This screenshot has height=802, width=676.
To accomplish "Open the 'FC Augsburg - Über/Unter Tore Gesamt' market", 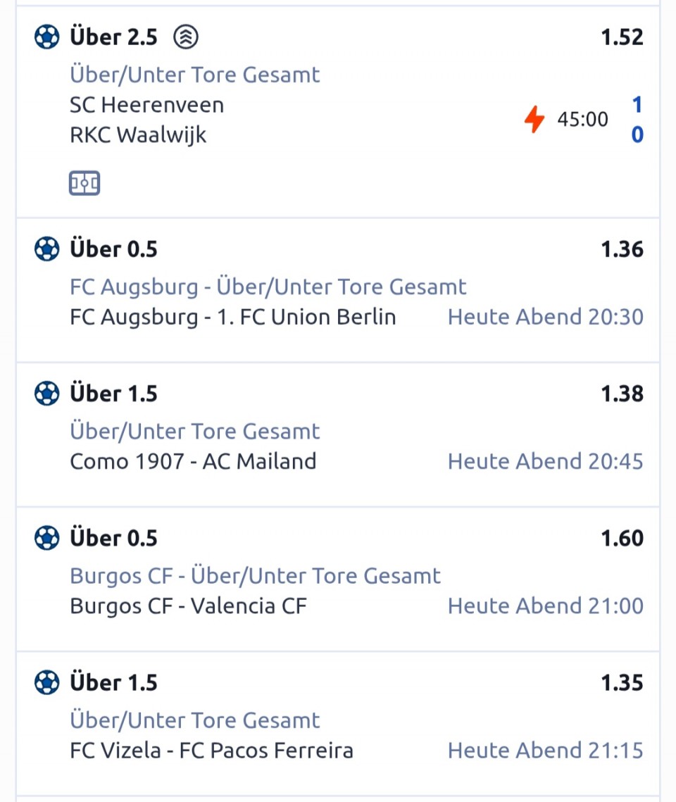I will coord(268,287).
